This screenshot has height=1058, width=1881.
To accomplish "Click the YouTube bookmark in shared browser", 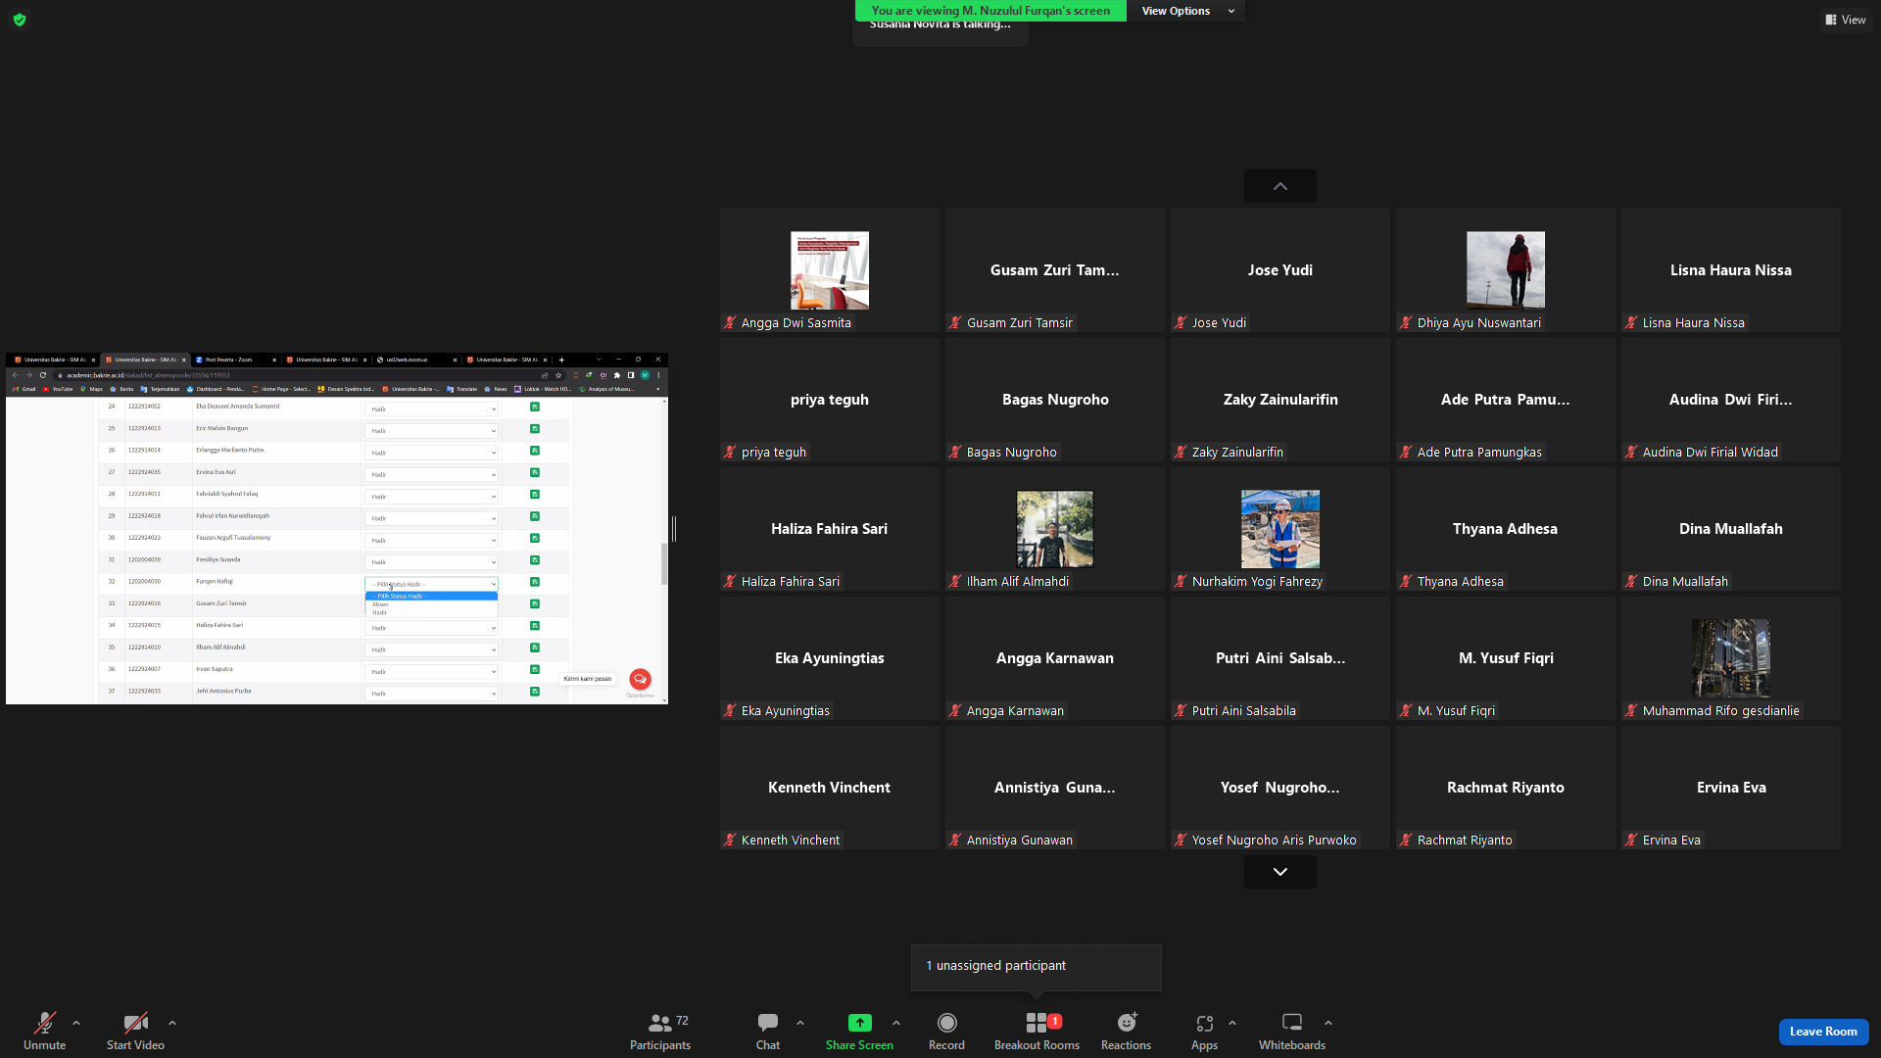I will pos(58,389).
